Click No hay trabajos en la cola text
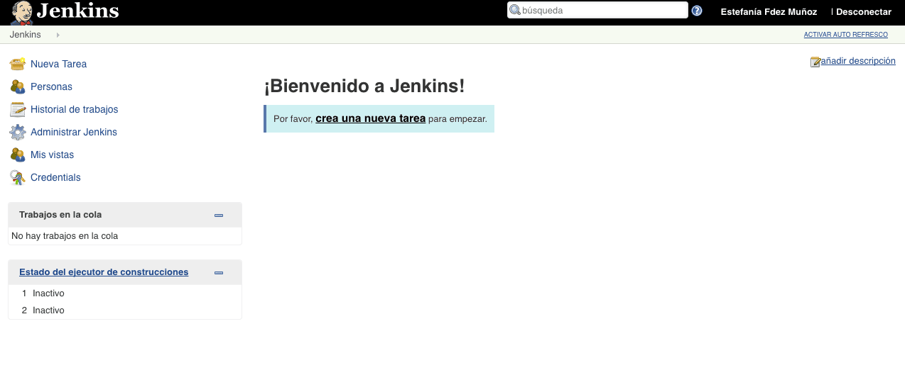Image resolution: width=905 pixels, height=375 pixels. click(x=65, y=236)
